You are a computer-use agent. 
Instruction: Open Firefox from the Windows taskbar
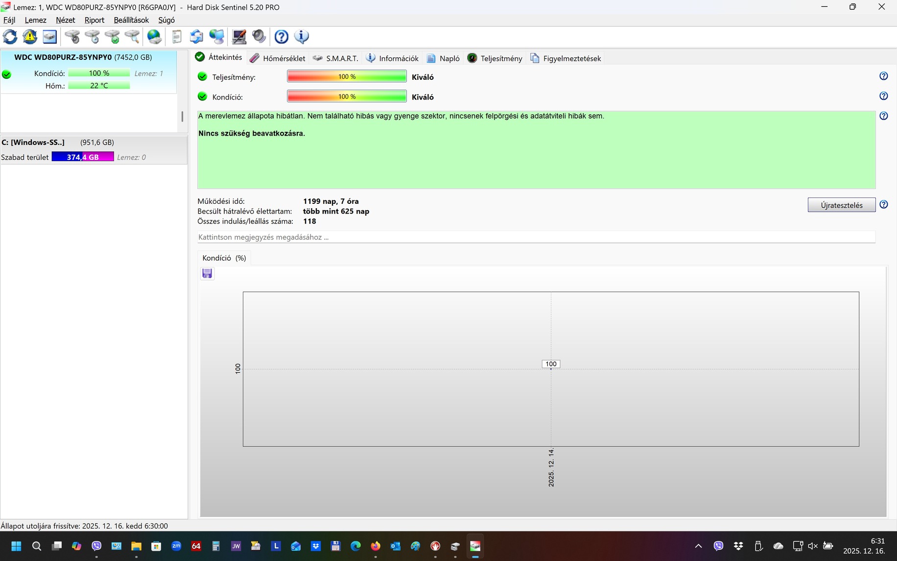[x=376, y=546]
